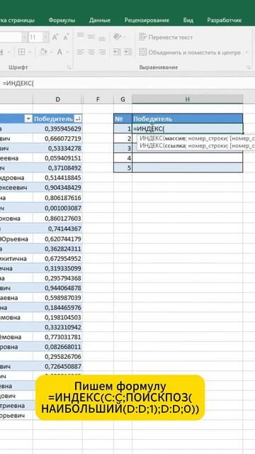The image size is (255, 454).
Task: Align text to the right
Action: [x=102, y=52]
